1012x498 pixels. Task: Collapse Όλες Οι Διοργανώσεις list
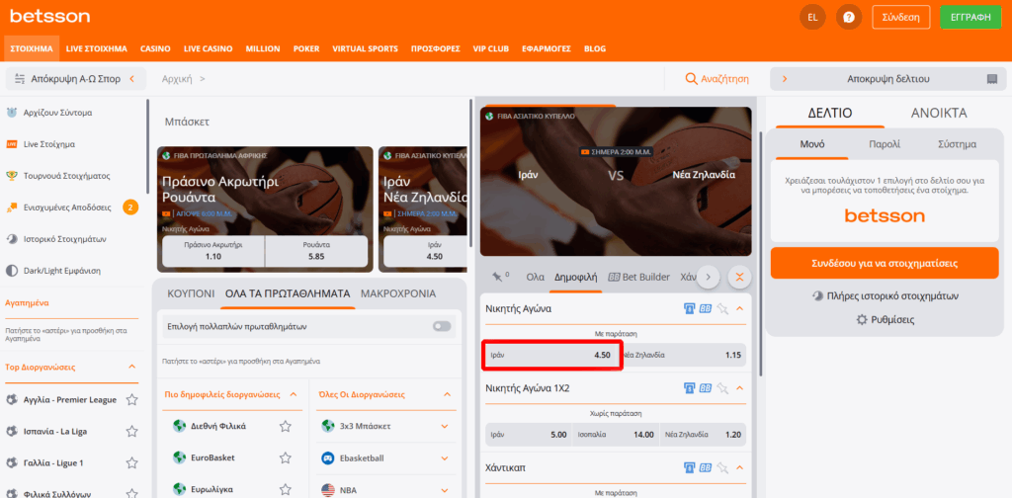(447, 394)
